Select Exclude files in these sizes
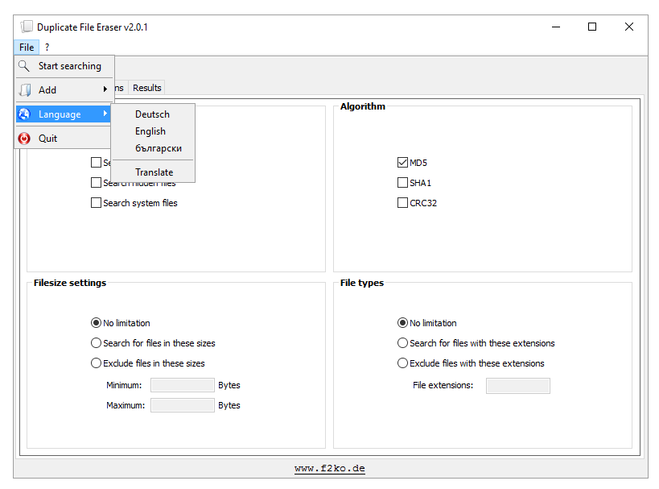 [96, 363]
